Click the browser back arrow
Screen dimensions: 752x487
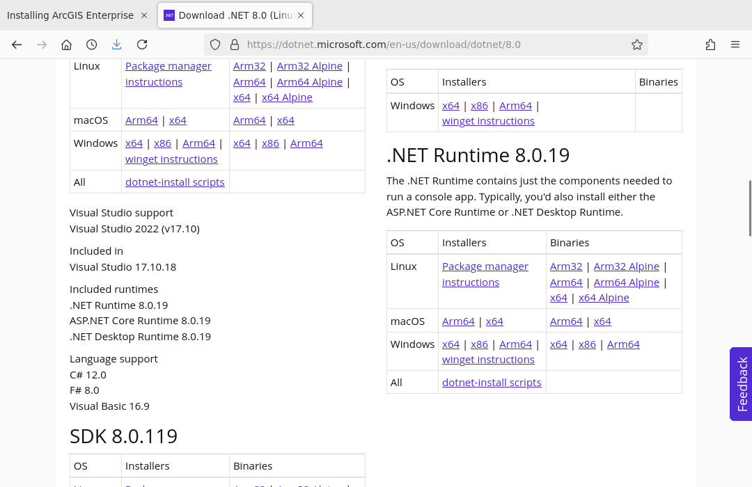[x=17, y=45]
